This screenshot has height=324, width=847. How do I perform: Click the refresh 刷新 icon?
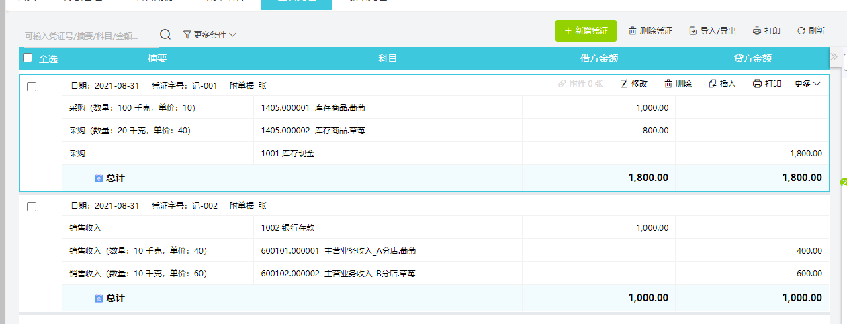(x=801, y=31)
